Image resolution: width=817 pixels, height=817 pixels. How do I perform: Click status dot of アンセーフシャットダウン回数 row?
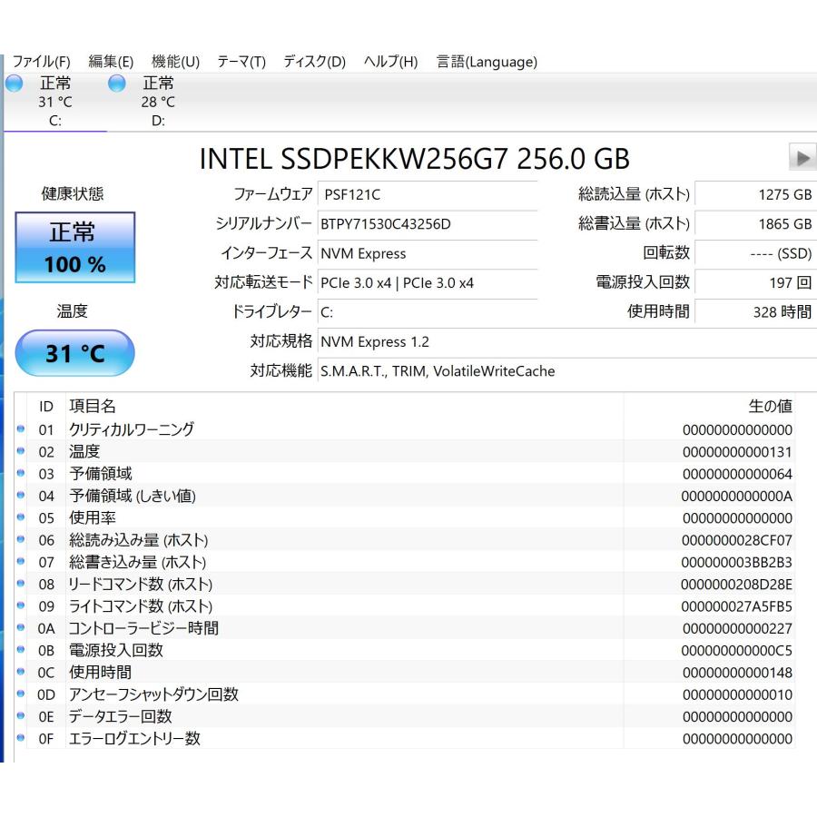(21, 694)
